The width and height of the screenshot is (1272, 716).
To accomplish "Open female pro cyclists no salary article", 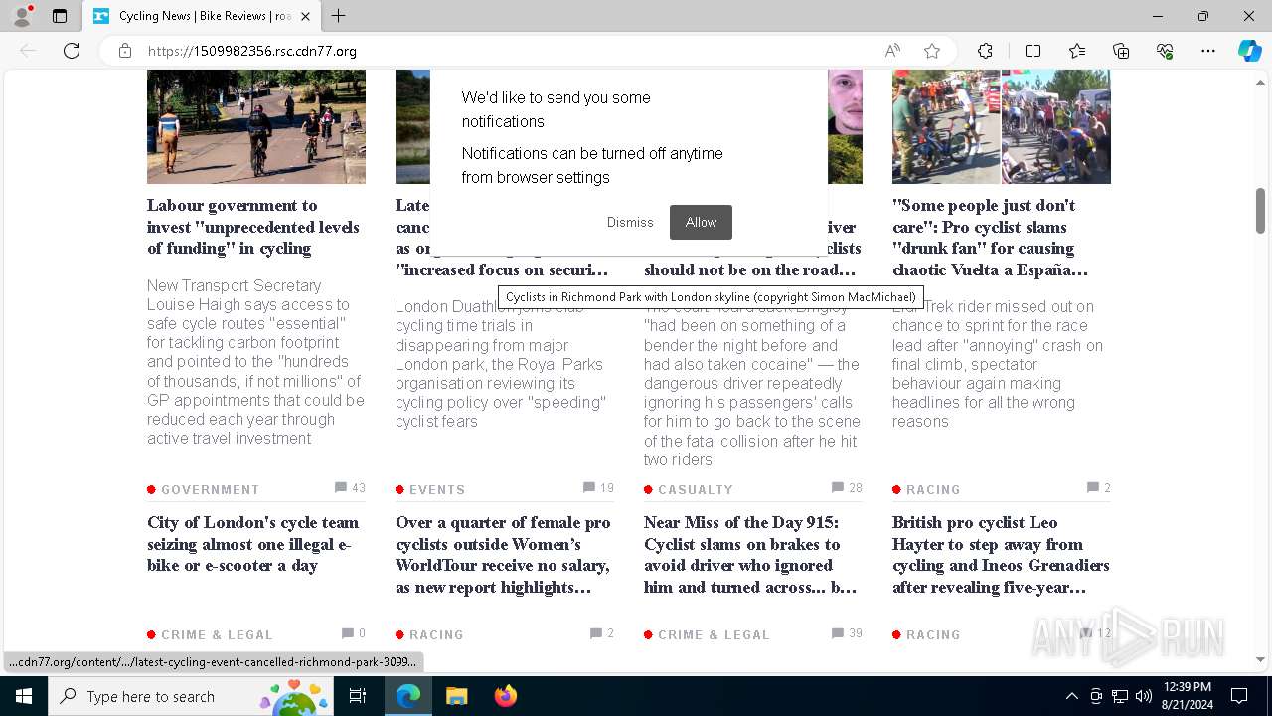I will click(503, 555).
